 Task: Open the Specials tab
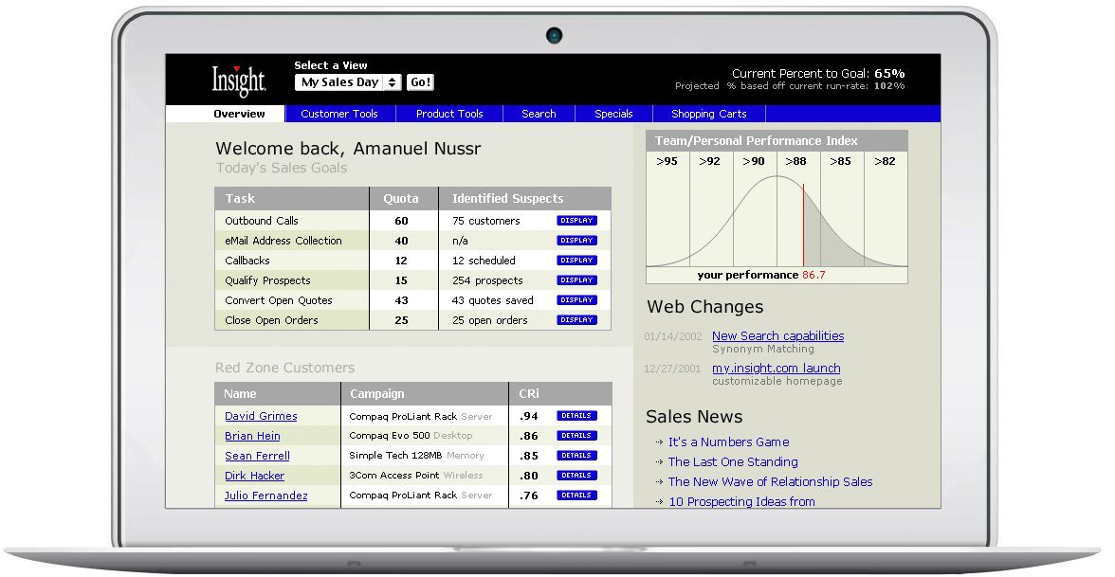tap(612, 113)
